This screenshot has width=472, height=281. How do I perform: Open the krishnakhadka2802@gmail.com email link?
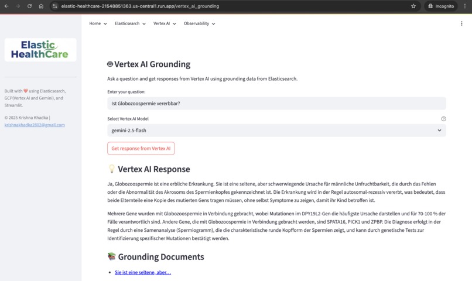(35, 125)
